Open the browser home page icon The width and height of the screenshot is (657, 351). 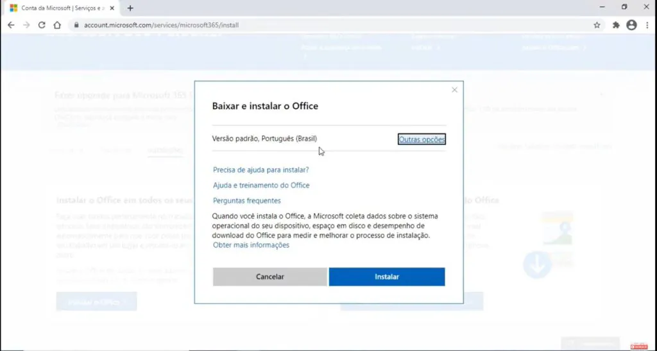[x=57, y=25]
